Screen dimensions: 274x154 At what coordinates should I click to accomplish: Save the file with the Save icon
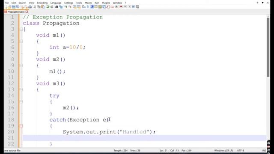[x=14, y=7]
